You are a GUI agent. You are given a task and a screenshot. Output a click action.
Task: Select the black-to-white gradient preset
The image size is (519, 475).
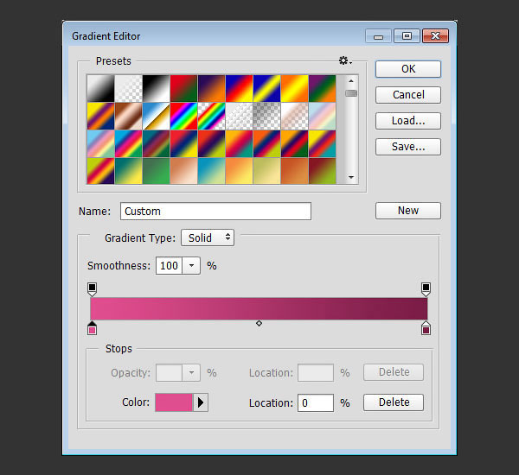coord(156,88)
